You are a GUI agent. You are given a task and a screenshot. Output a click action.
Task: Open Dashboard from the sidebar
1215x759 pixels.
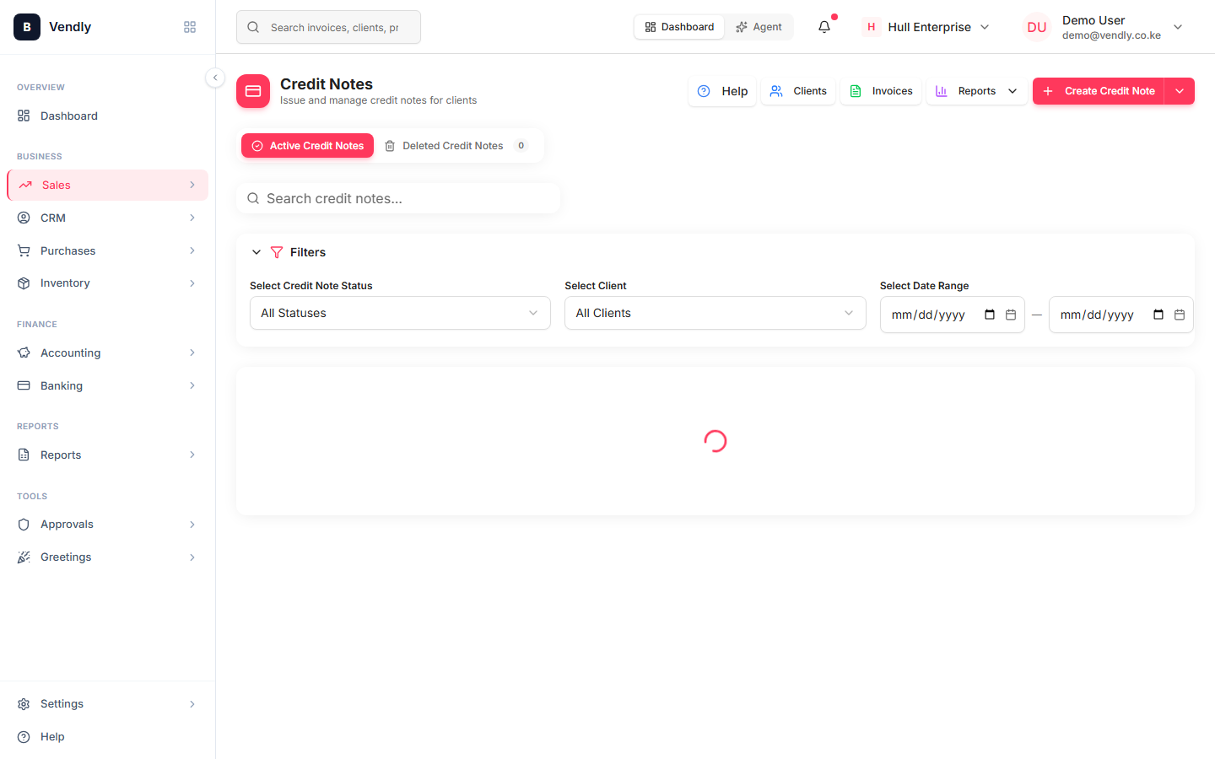107,116
